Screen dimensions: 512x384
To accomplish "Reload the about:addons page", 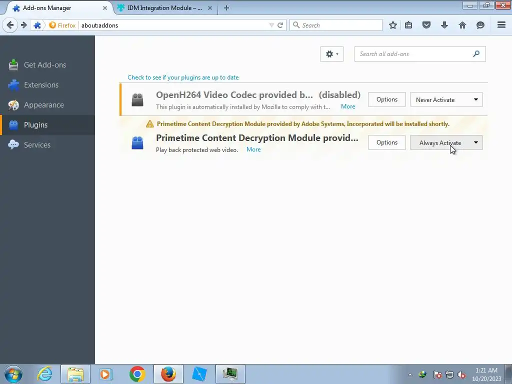I will tap(280, 25).
